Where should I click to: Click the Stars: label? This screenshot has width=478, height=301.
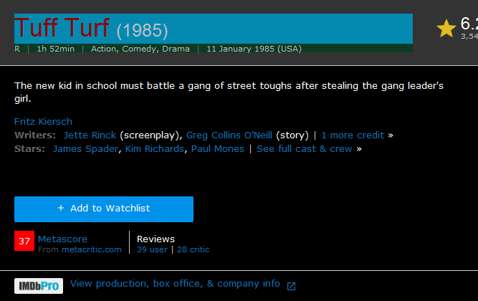coord(29,149)
